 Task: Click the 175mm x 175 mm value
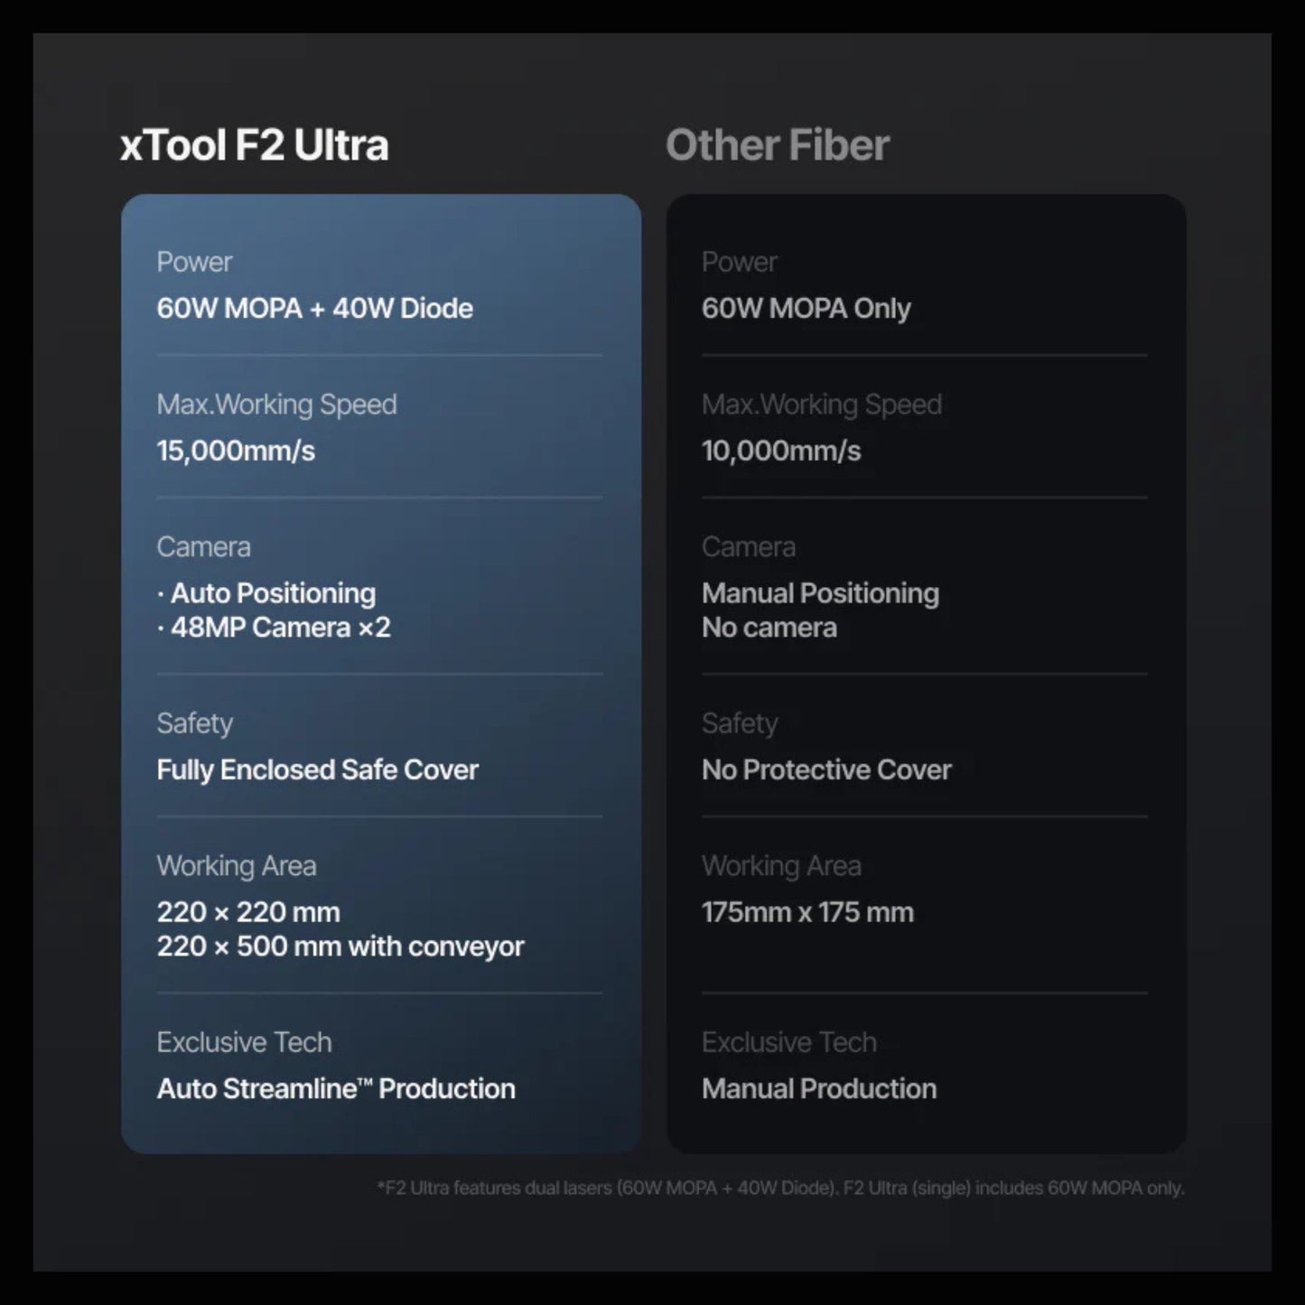click(x=807, y=912)
